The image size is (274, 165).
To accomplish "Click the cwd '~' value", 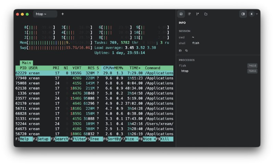I will (193, 37).
